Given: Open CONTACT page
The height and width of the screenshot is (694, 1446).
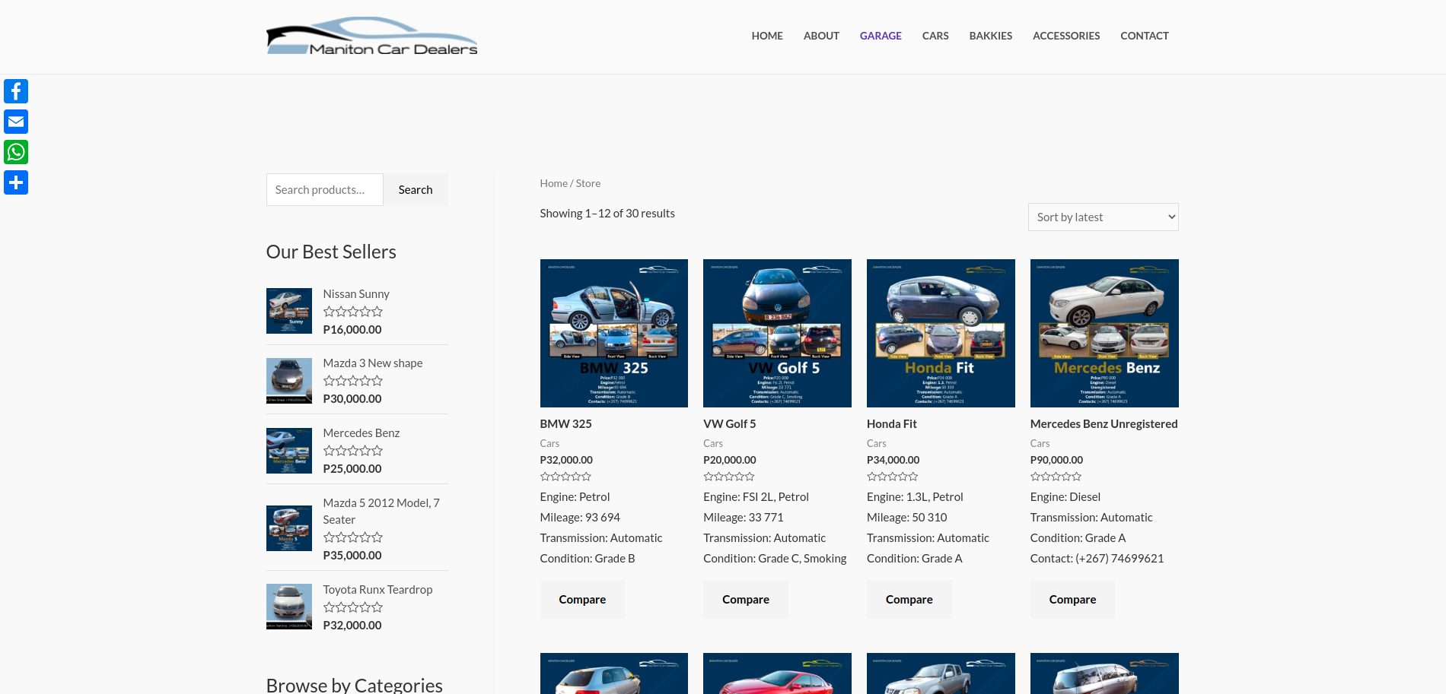Looking at the screenshot, I should [x=1145, y=36].
